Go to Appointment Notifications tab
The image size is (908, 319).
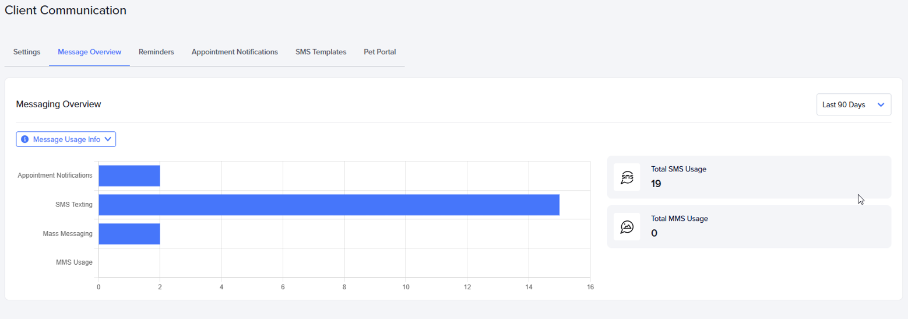click(234, 52)
